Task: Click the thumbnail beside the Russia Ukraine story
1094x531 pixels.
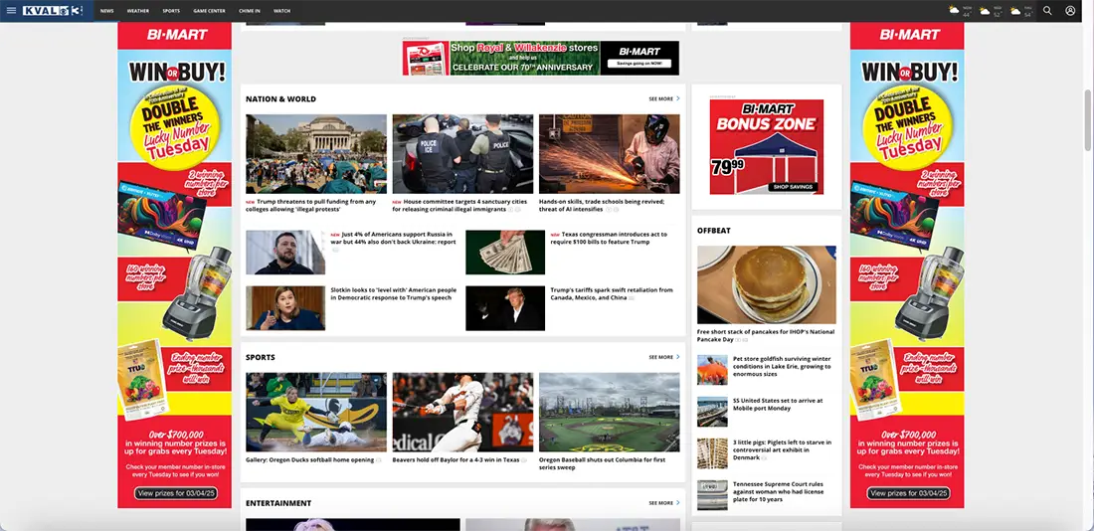Action: tap(285, 253)
